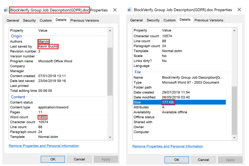
Task: Open Security tab in right dialog
Action: coord(153,20)
